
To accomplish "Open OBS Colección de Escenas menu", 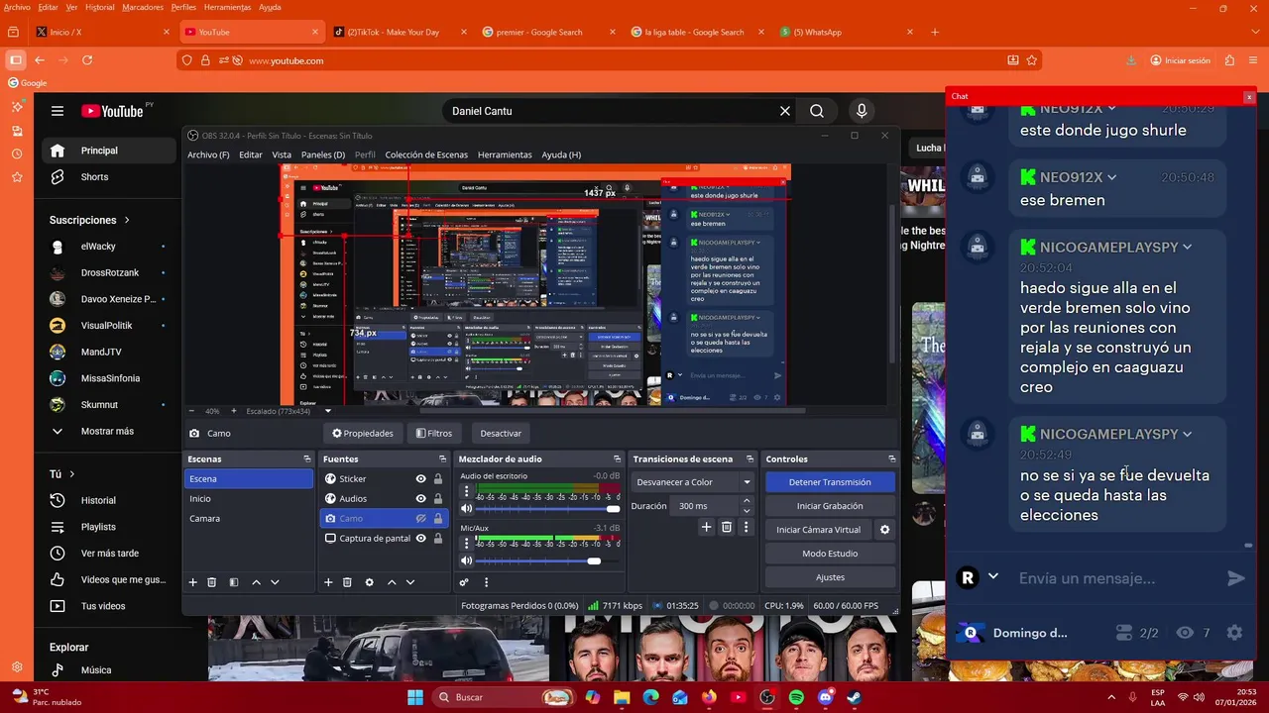I will tap(426, 154).
